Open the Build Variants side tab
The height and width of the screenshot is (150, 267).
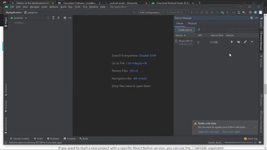coord(5,125)
